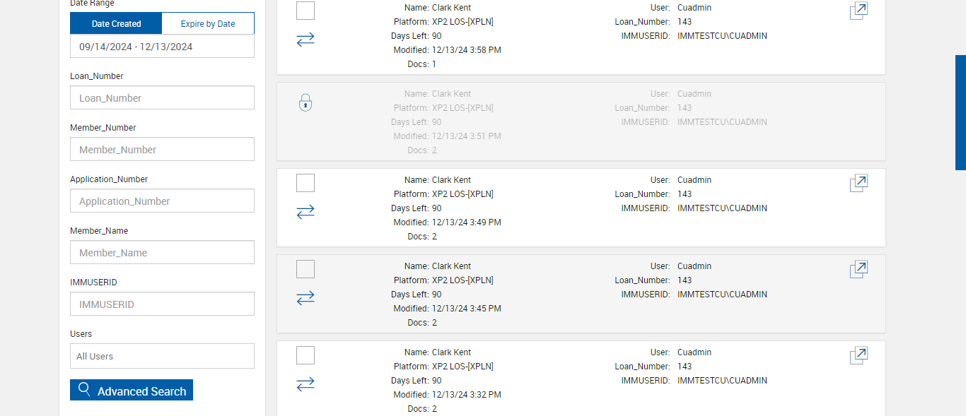
Task: Click transfer arrows icon for 3:32 PM record
Action: tap(305, 384)
